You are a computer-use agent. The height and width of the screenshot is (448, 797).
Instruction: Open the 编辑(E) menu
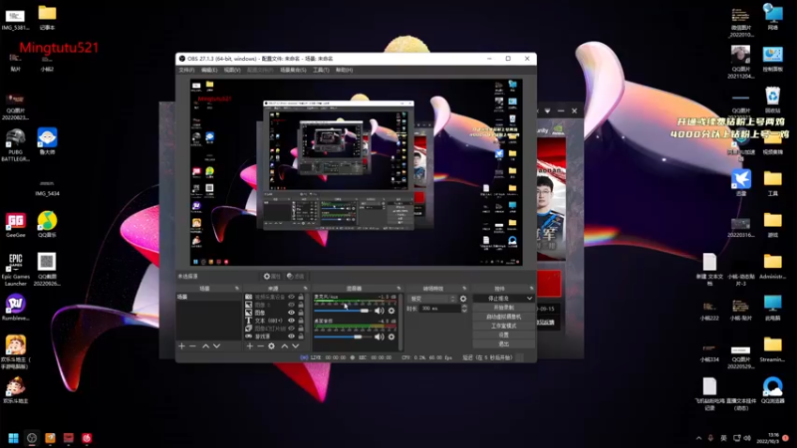209,70
